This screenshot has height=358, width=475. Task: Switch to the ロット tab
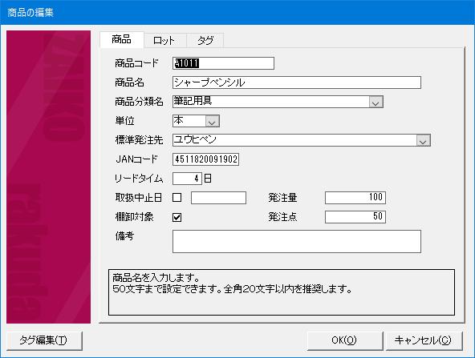tap(164, 40)
